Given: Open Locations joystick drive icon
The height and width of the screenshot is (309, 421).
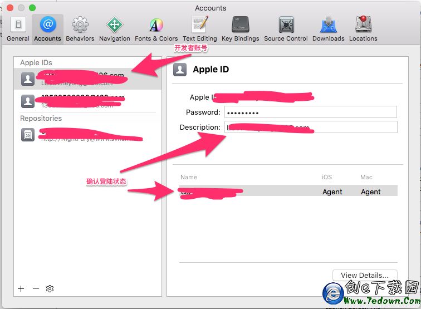Looking at the screenshot, I should coord(363,24).
